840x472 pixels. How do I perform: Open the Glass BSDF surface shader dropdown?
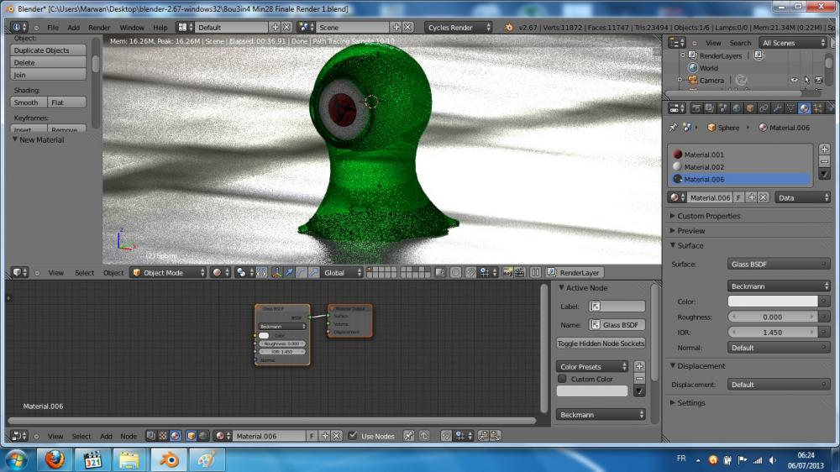[779, 264]
